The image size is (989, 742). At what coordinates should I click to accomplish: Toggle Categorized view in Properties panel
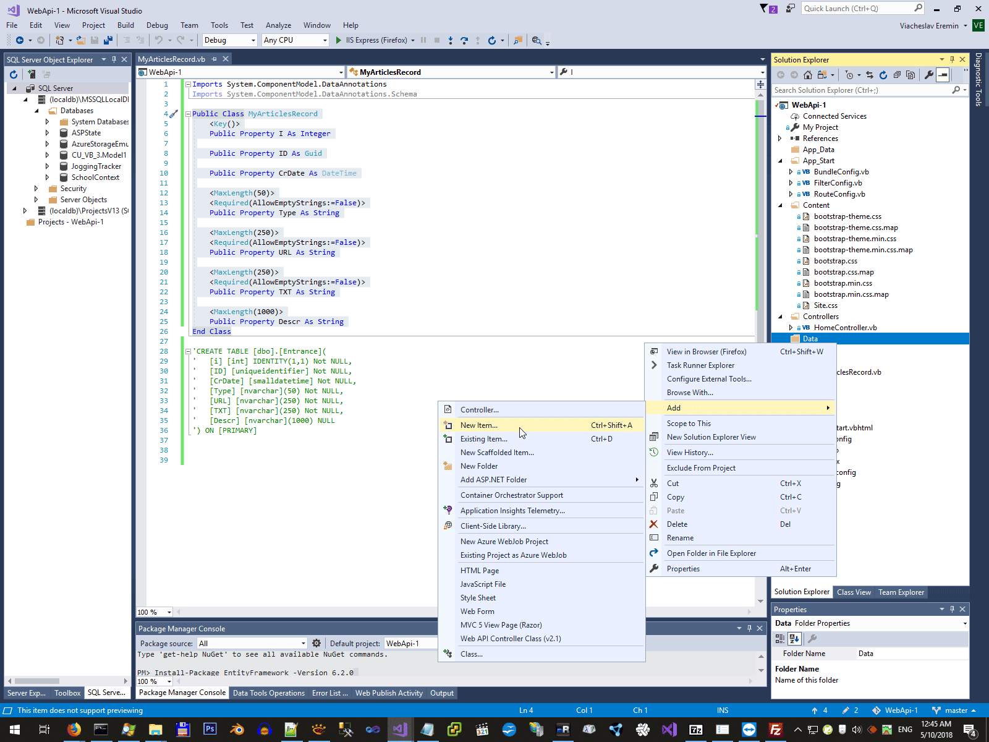pyautogui.click(x=780, y=639)
